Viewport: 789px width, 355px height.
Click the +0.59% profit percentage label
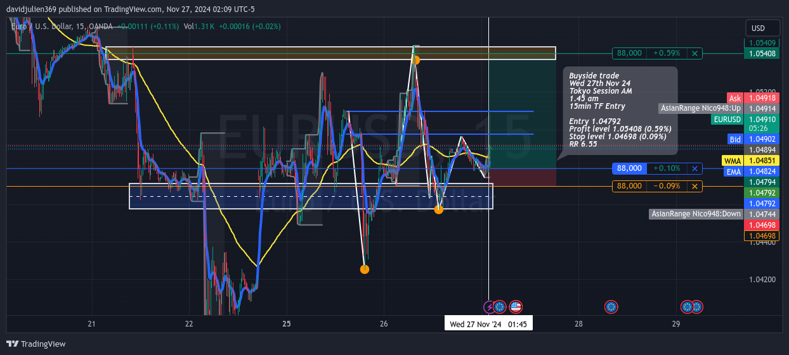pyautogui.click(x=667, y=54)
